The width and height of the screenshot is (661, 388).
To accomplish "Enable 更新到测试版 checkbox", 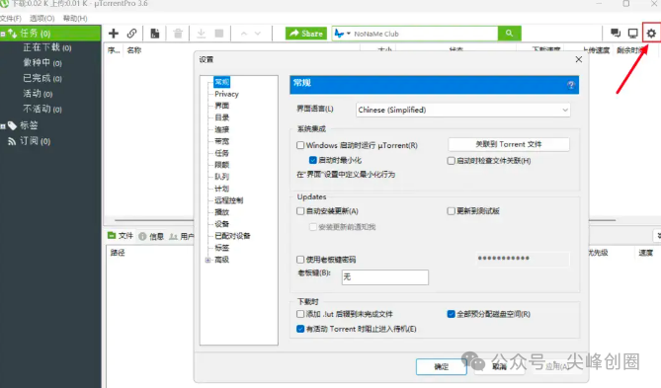I will point(452,211).
